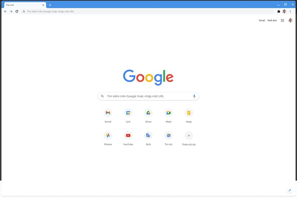297x198 pixels.
Task: Click the Google search box on the page
Action: tap(148, 96)
